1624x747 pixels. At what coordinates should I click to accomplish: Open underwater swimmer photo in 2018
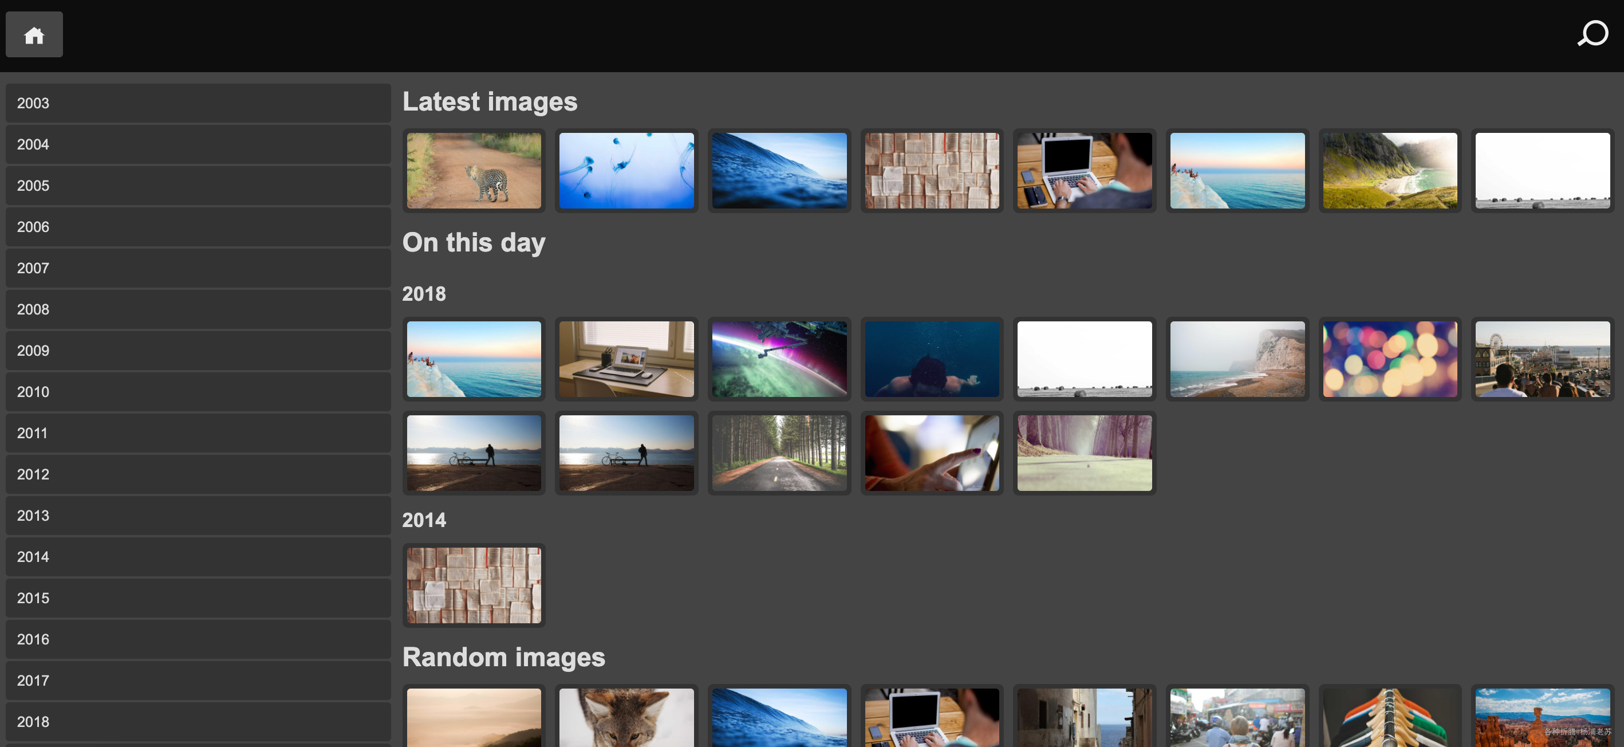[x=932, y=359]
